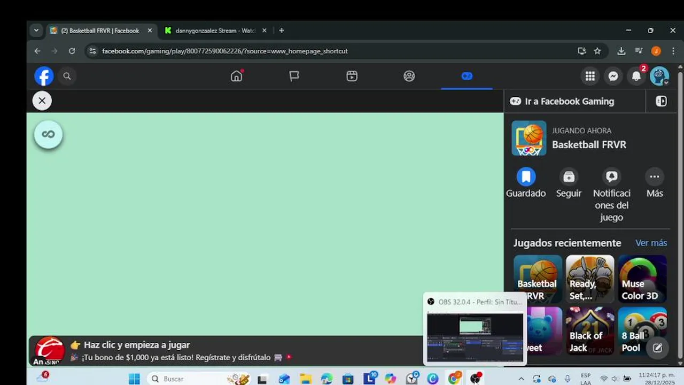Open Chrome three-dot menu
The height and width of the screenshot is (385, 684).
point(673,51)
